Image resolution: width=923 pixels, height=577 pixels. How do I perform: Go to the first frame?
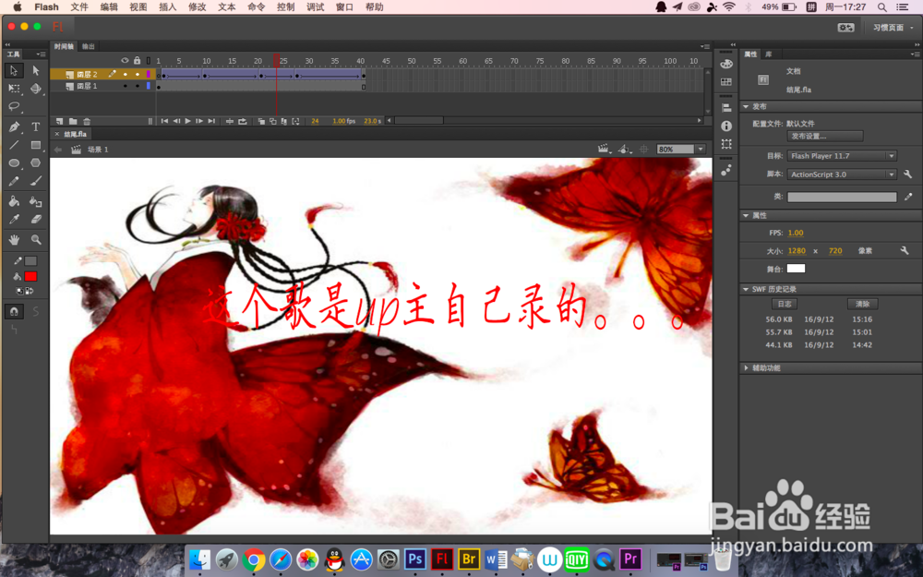[164, 121]
